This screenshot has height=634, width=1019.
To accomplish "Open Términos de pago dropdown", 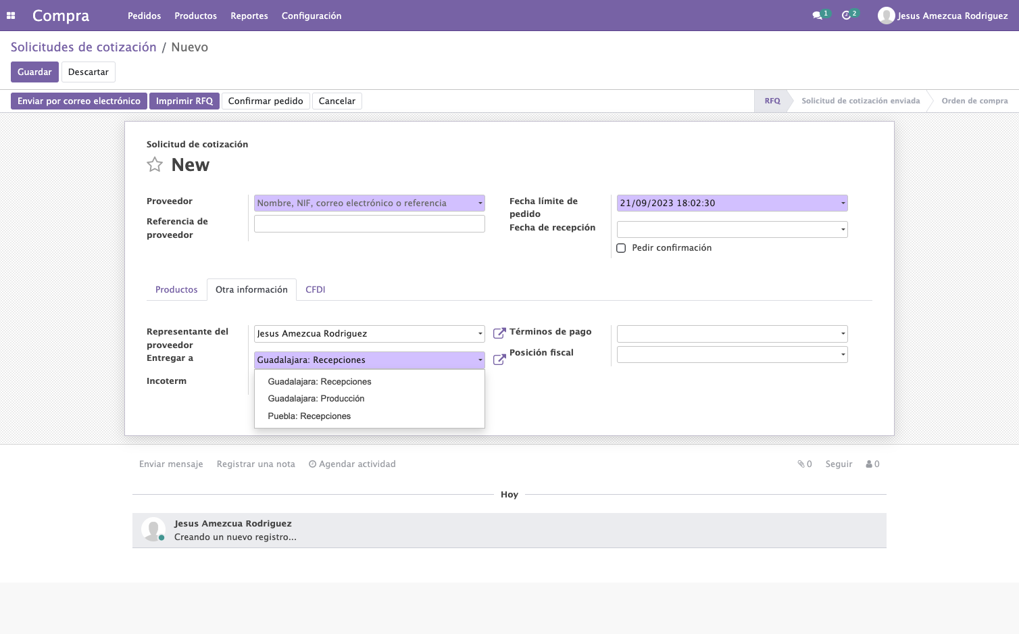I will tap(732, 333).
